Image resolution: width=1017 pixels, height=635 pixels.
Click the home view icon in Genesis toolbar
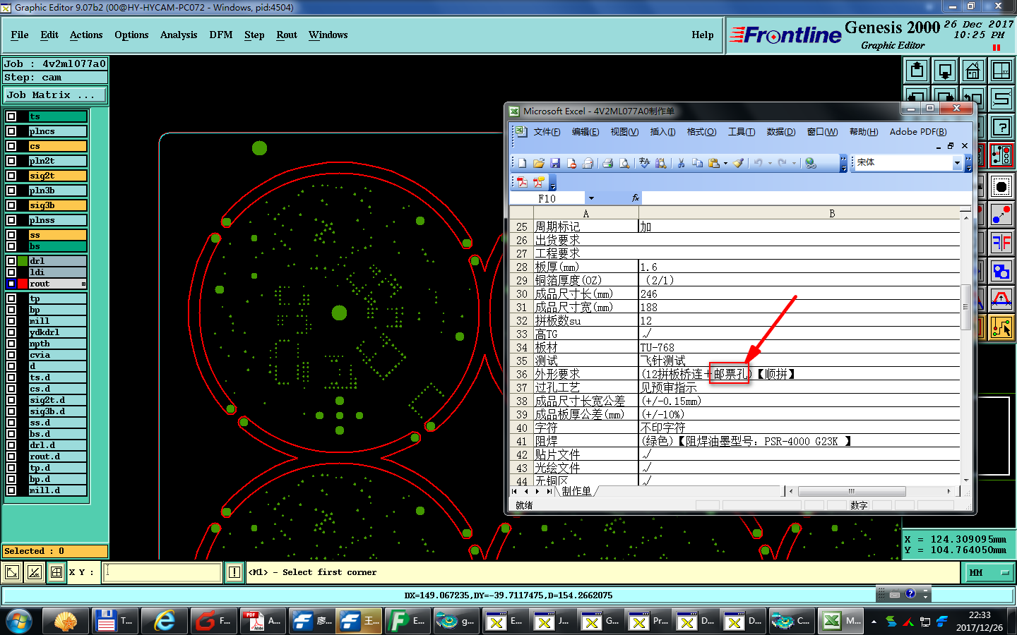click(973, 71)
